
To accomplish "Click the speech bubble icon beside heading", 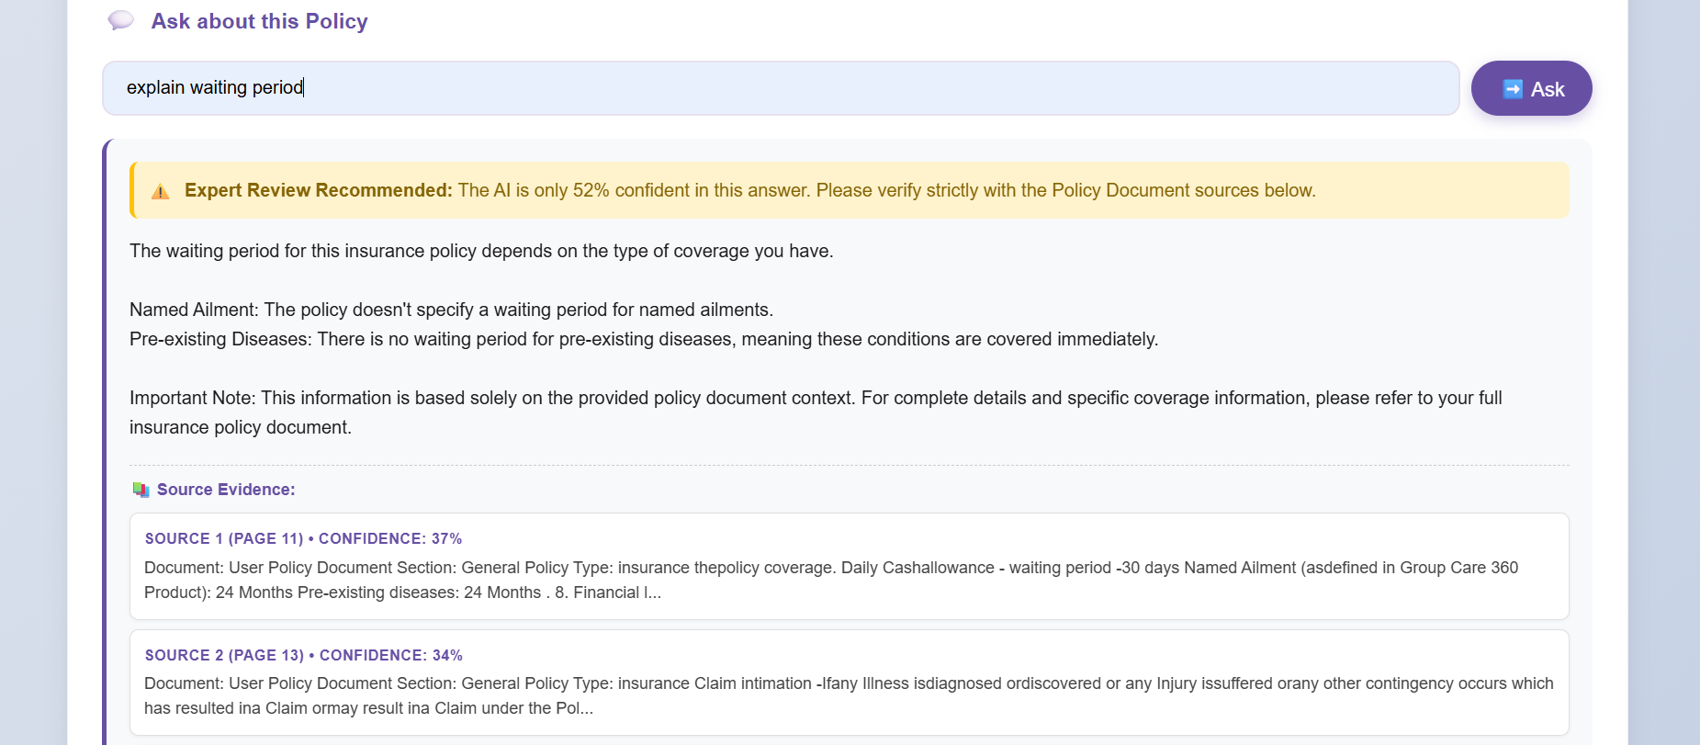I will coord(121,20).
